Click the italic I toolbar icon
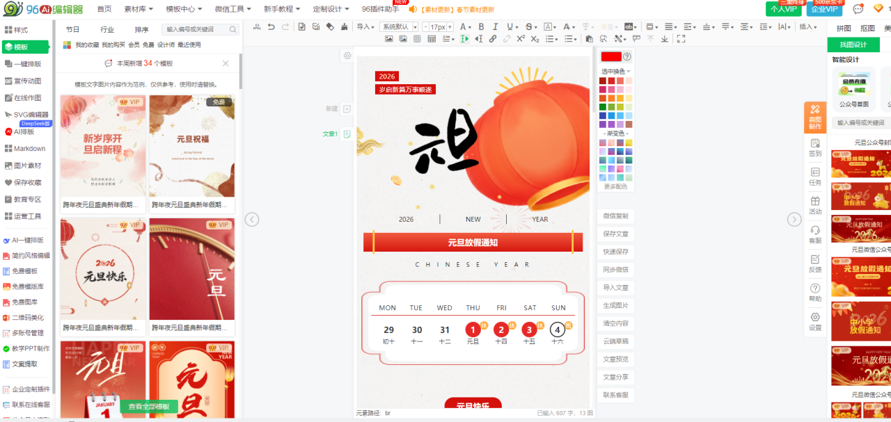The height and width of the screenshot is (422, 891). 496,27
